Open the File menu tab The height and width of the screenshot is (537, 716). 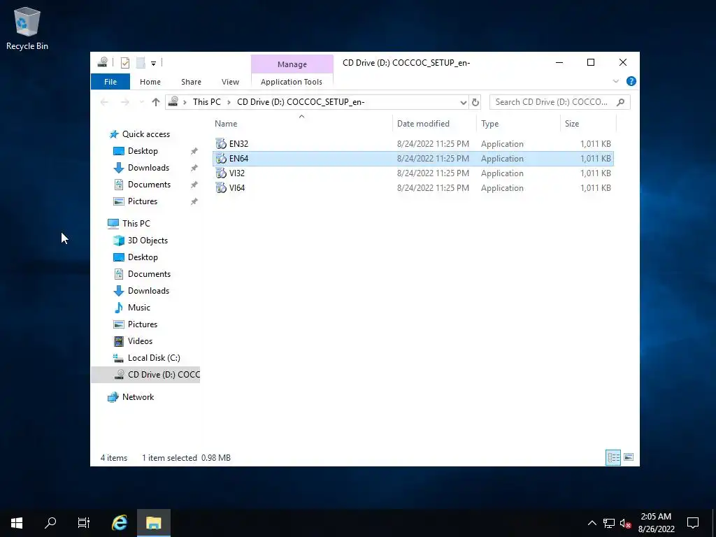(x=110, y=82)
